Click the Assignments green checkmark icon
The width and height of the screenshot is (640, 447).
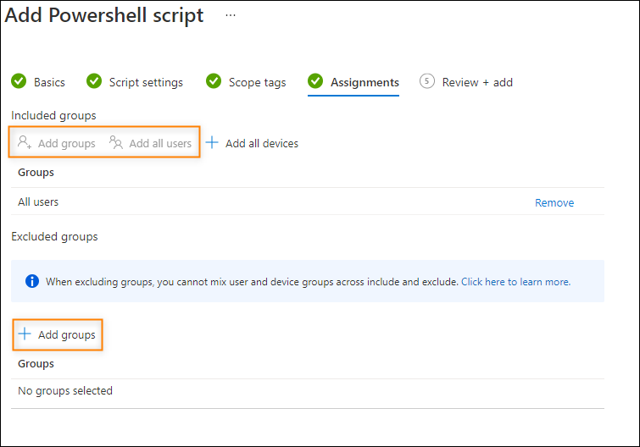[x=315, y=81]
